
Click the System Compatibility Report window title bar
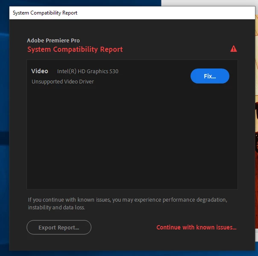pyautogui.click(x=132, y=13)
